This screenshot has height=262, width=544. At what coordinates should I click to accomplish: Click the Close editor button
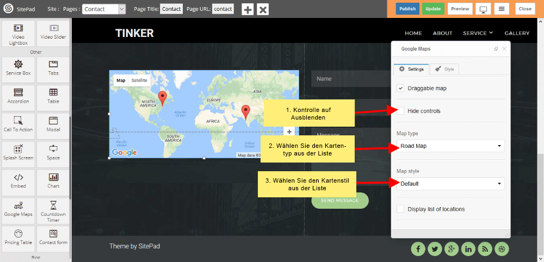click(525, 9)
